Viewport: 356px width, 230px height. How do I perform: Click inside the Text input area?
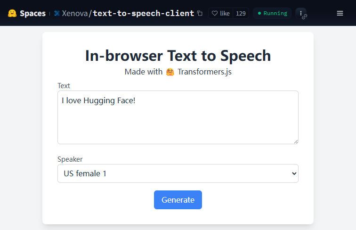coord(178,117)
